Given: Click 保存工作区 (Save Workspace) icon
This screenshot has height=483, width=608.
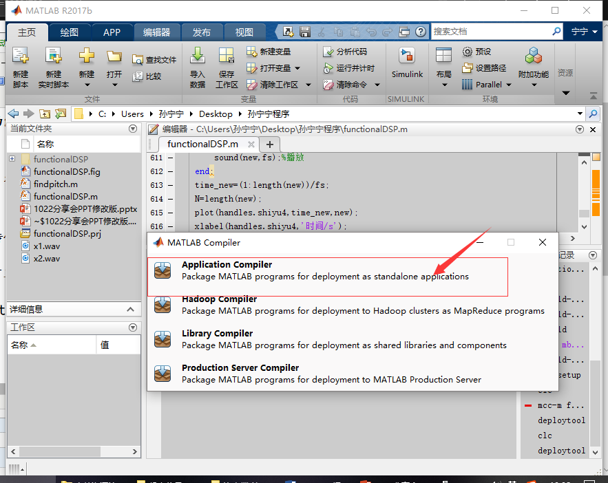Looking at the screenshot, I should click(226, 56).
